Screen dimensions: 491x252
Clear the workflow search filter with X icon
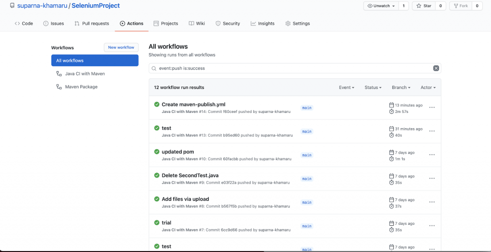pyautogui.click(x=436, y=68)
